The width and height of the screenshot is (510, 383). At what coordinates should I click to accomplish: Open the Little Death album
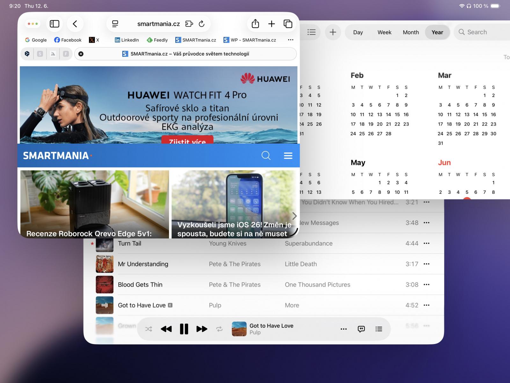(x=301, y=264)
